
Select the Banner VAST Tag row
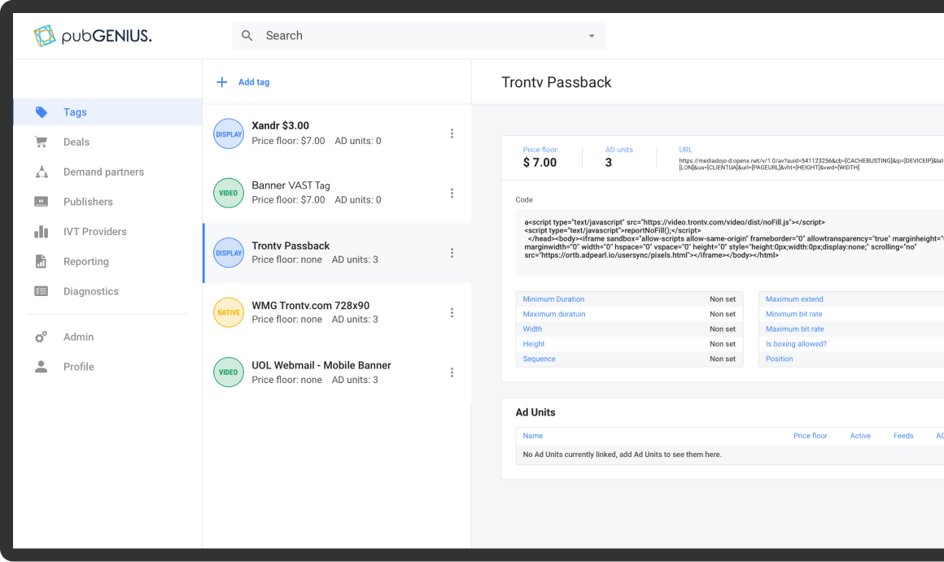337,193
